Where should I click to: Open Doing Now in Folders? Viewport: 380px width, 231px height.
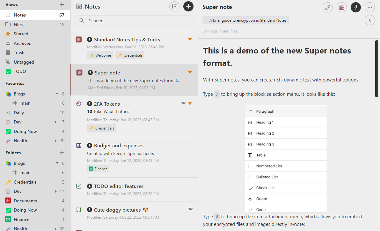35,210
